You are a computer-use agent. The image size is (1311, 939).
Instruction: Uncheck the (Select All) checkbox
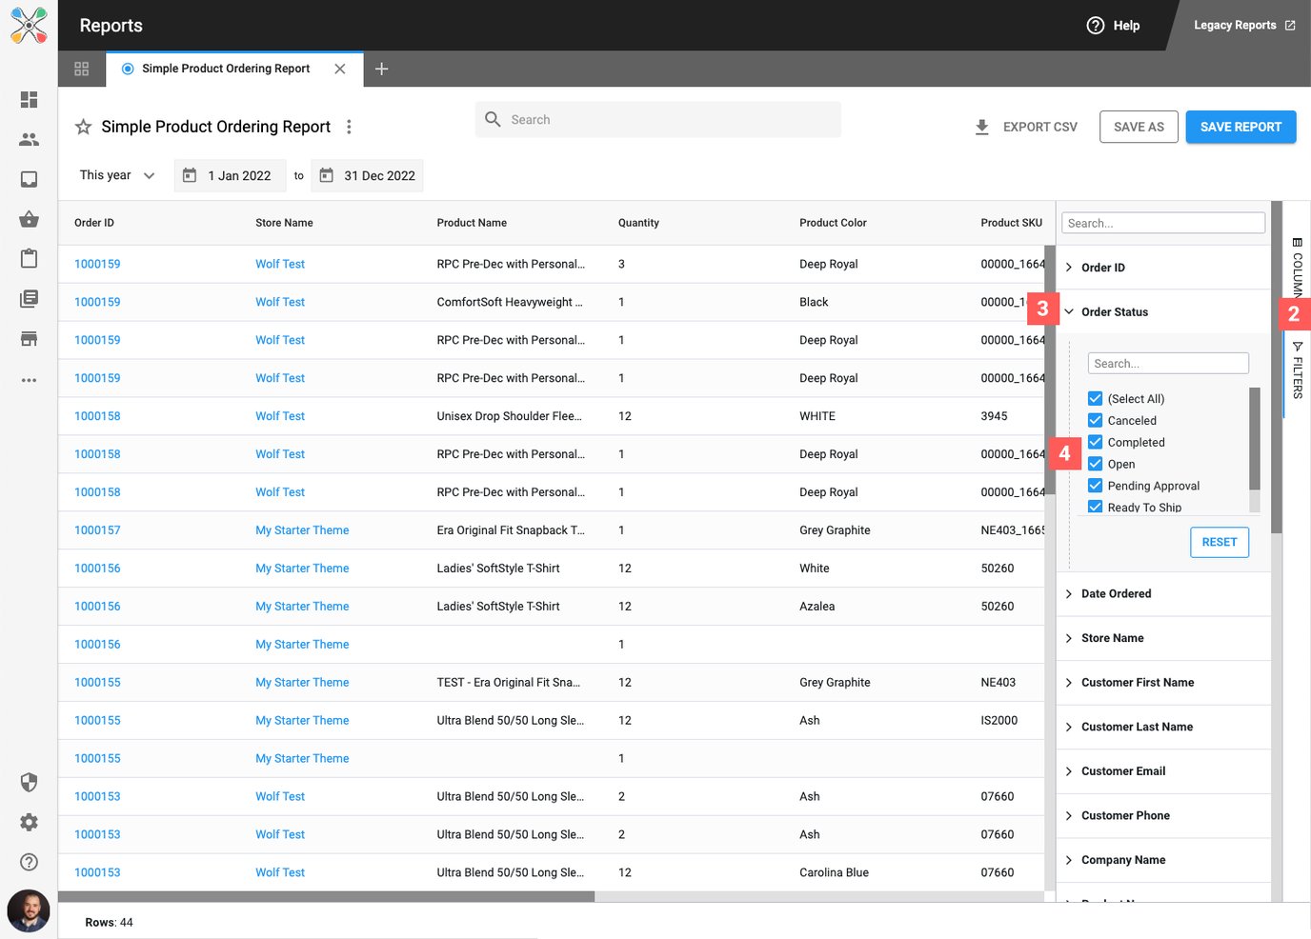coord(1096,398)
